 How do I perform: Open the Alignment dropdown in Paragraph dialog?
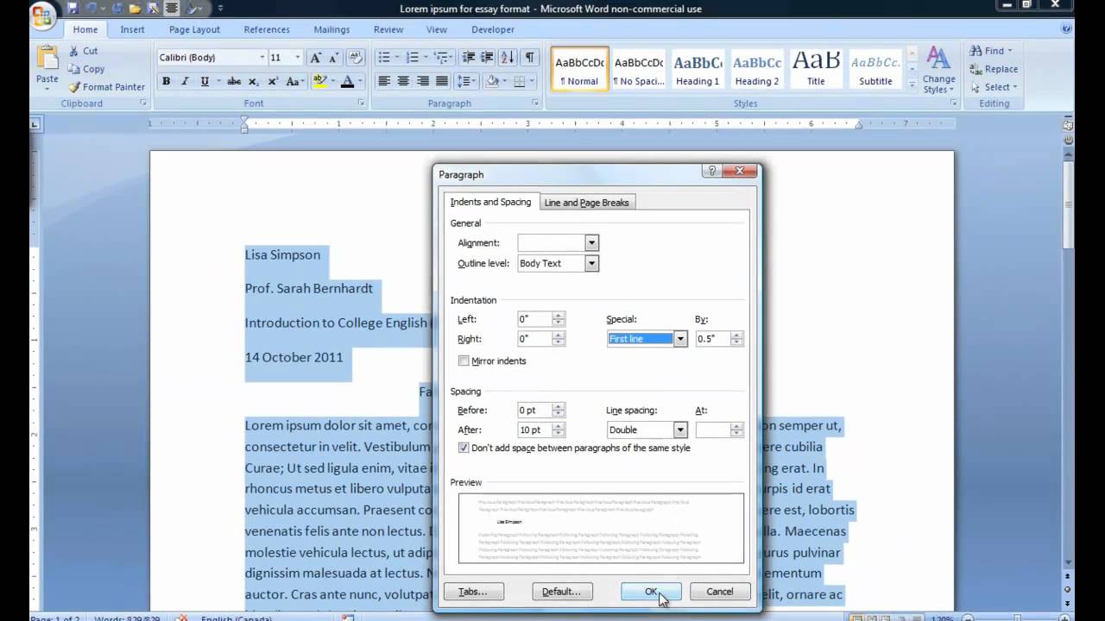(x=591, y=243)
